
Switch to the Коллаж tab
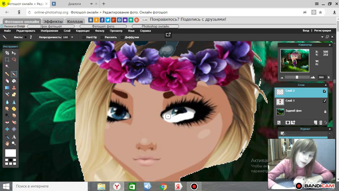pos(75,21)
